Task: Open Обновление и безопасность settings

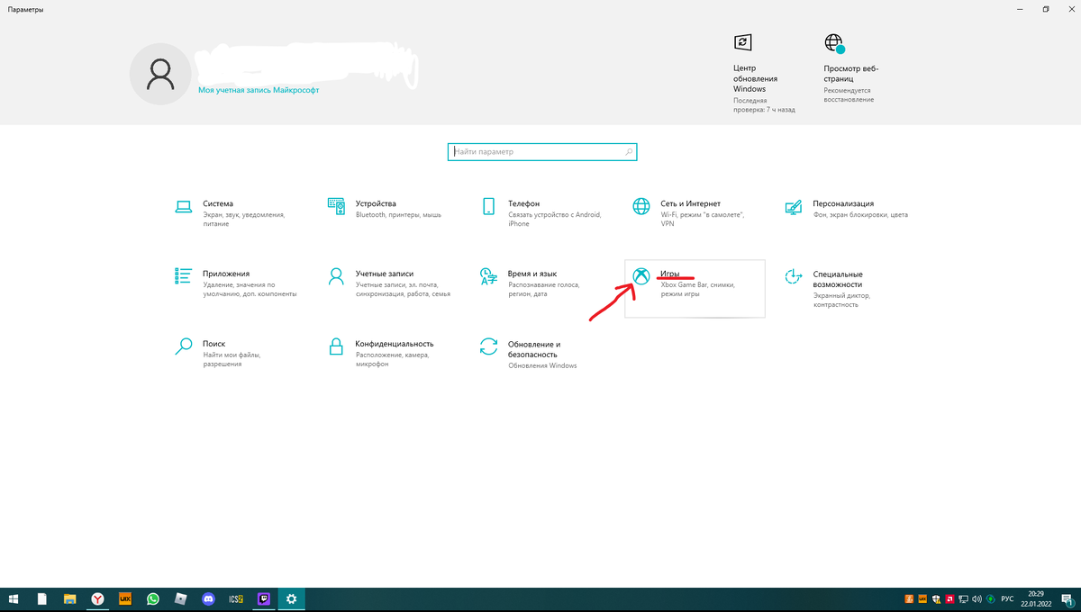Action: point(540,354)
